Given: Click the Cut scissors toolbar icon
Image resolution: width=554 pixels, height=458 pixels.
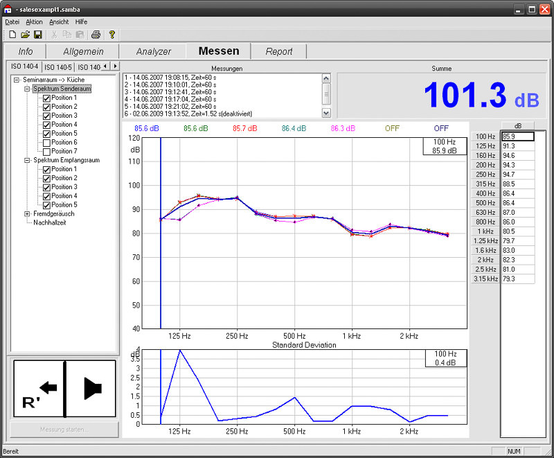Looking at the screenshot, I should 54,35.
